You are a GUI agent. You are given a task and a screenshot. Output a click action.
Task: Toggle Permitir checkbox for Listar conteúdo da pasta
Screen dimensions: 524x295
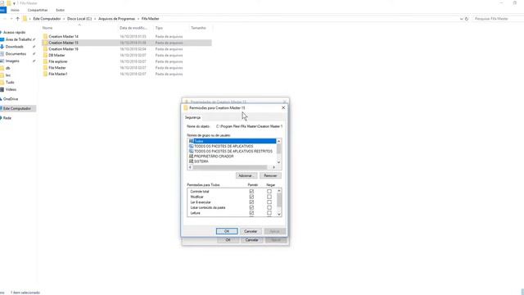click(x=251, y=207)
